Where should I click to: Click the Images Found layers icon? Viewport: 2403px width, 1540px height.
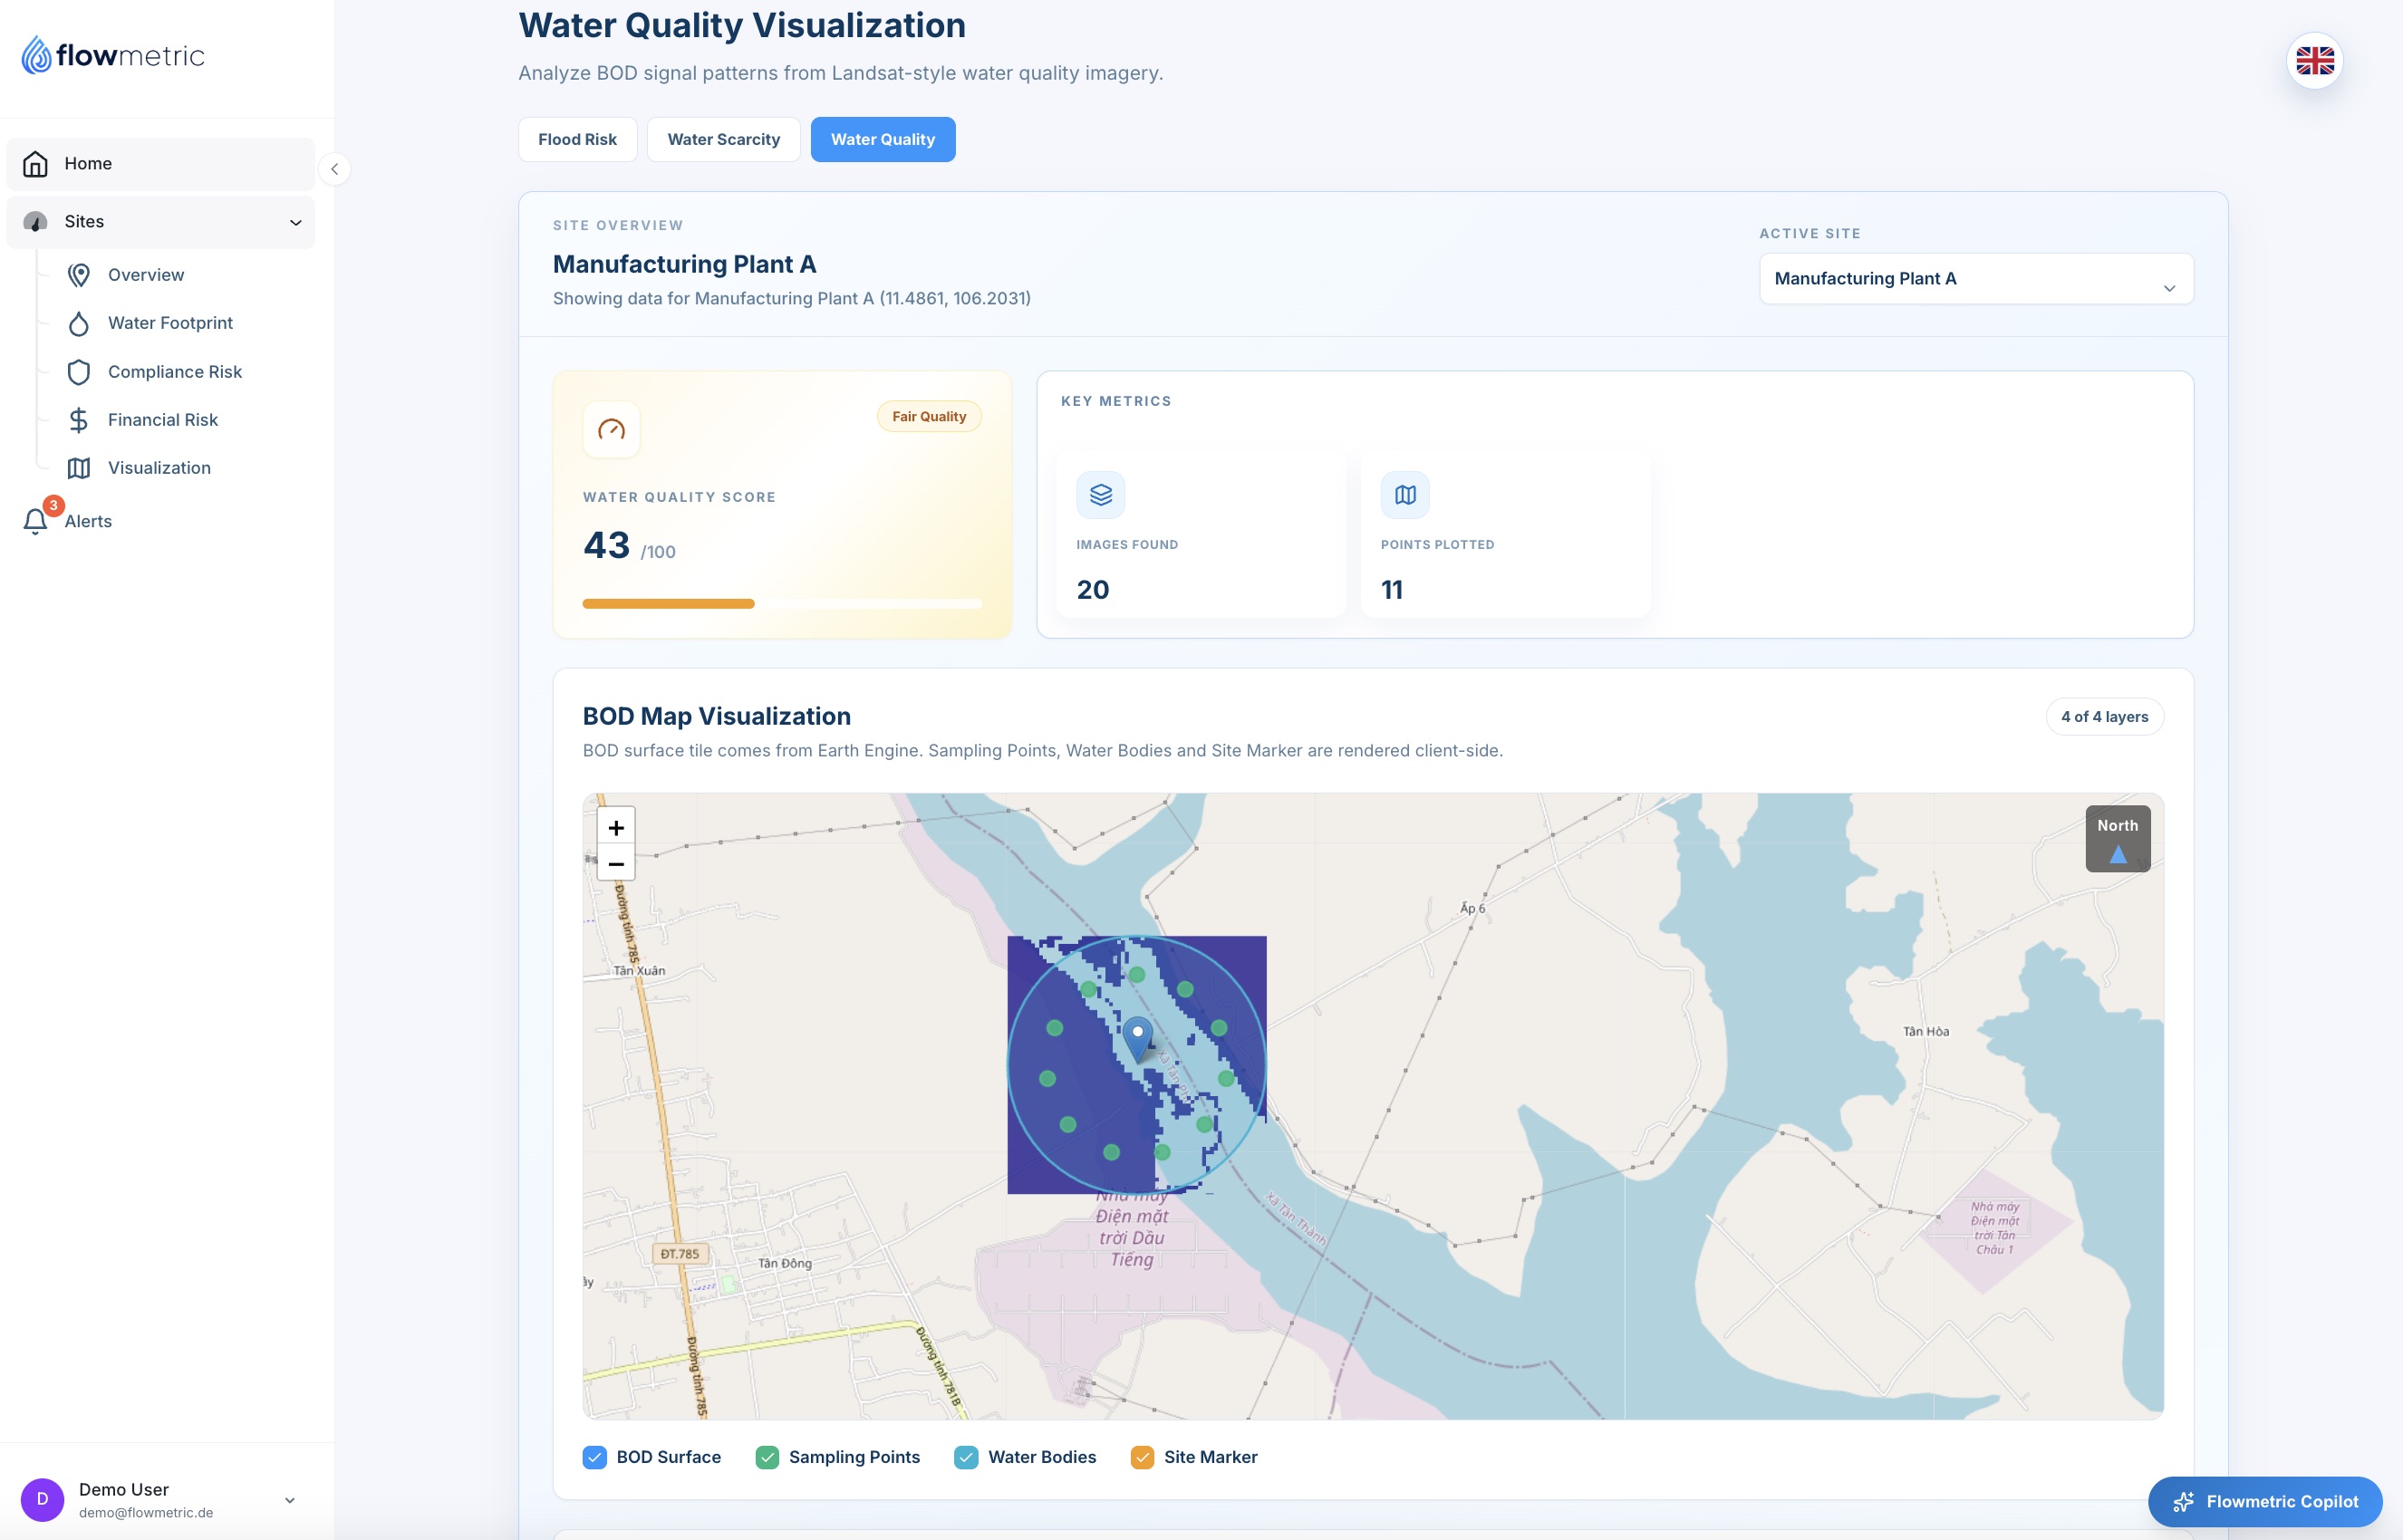[1100, 495]
